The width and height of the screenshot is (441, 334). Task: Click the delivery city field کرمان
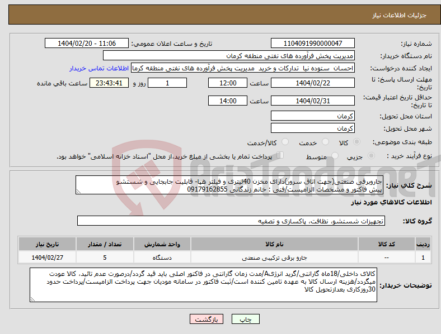(312, 128)
